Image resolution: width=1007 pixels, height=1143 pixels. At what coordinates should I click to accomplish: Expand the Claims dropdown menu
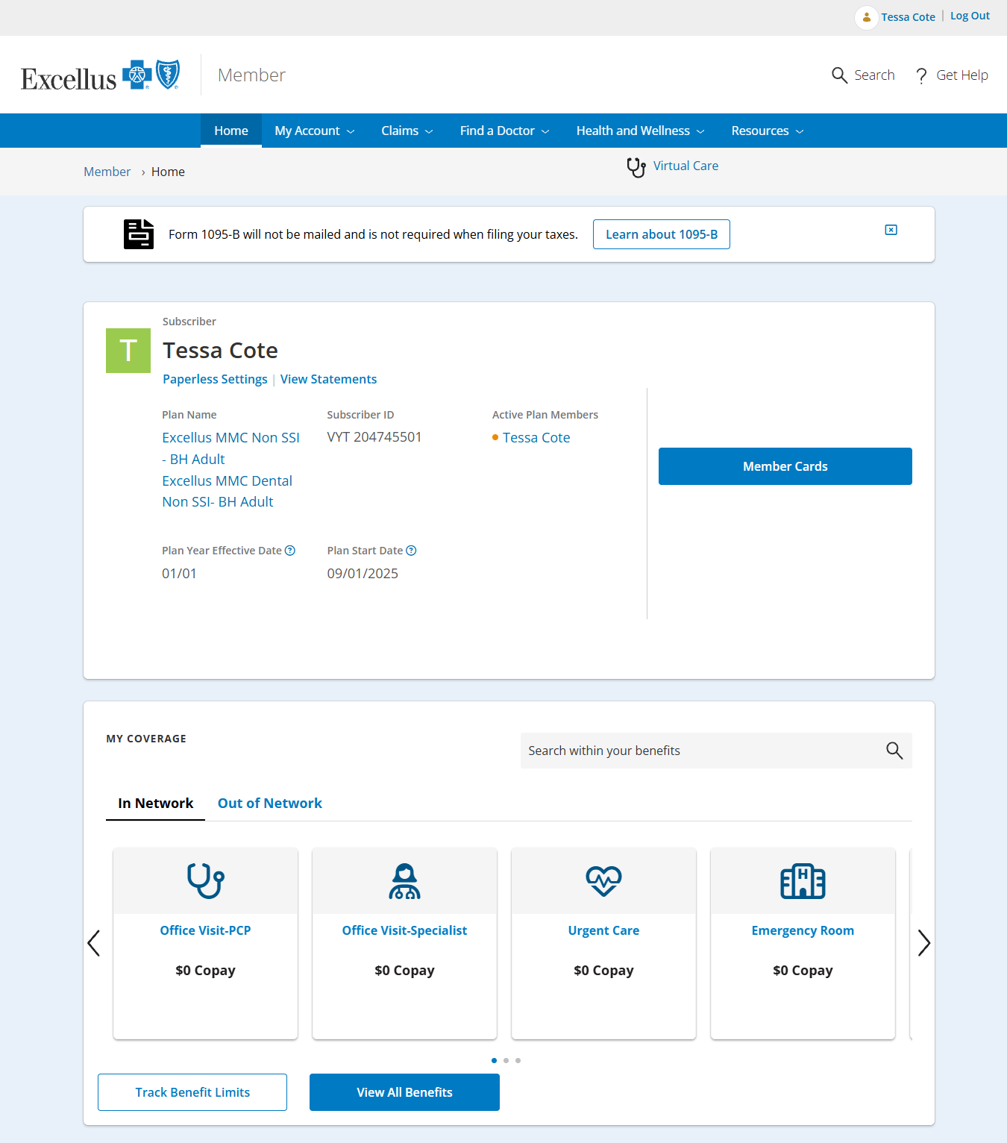407,131
